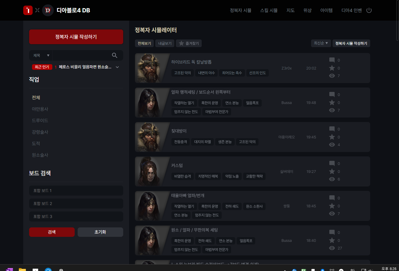Open 정복자 시뮬 menu item

(x=241, y=10)
